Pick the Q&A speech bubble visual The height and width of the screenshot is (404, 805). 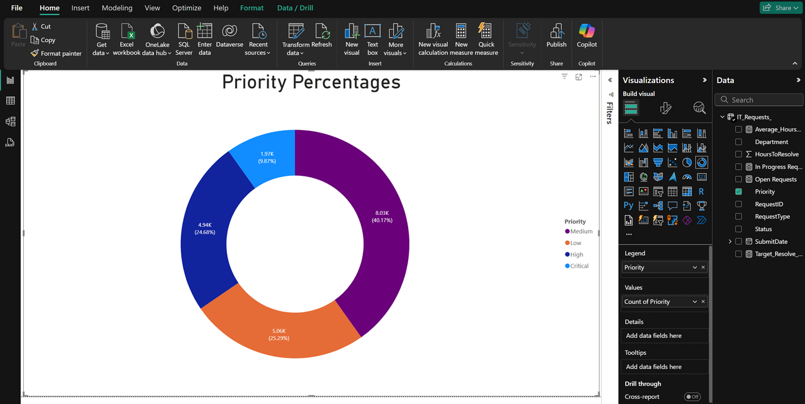[672, 205]
